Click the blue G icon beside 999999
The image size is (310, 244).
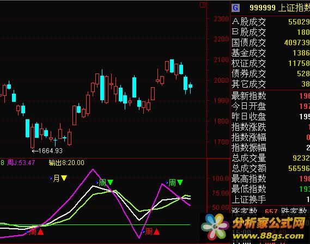coord(235,8)
